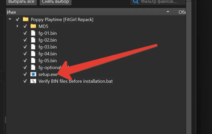Collapse the Poppy Playtime folder tree
The height and width of the screenshot is (134, 212).
point(10,19)
